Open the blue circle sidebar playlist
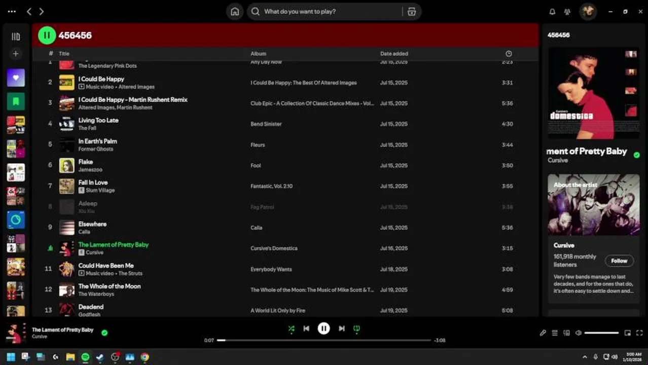This screenshot has height=365, width=648. 16,220
